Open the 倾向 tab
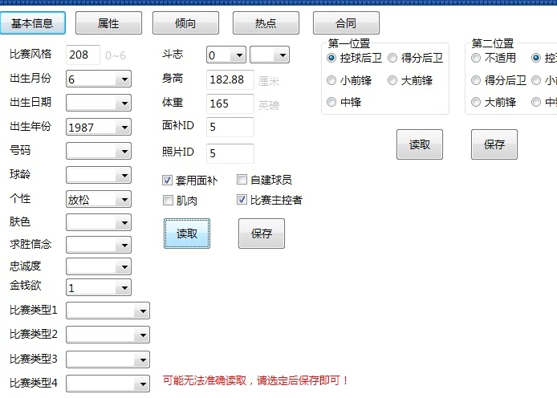The image size is (557, 398). coord(185,23)
